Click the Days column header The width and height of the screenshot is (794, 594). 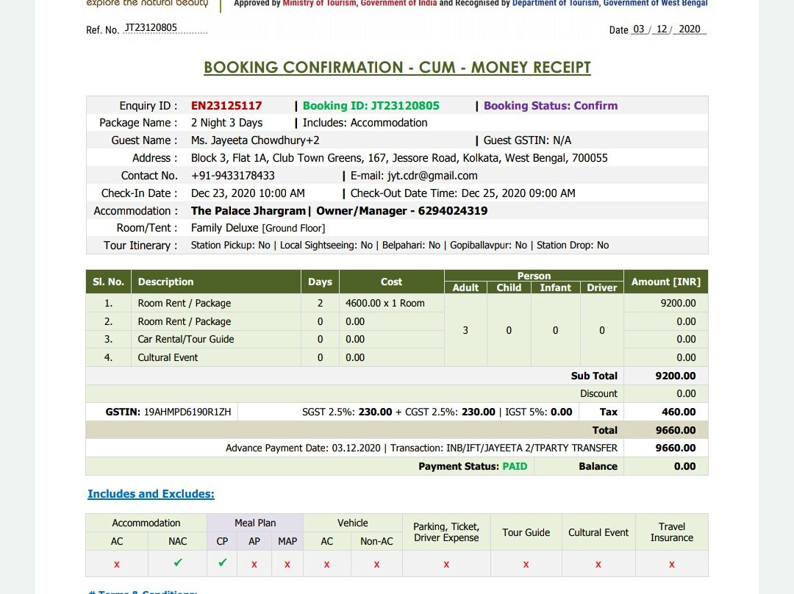tap(320, 282)
